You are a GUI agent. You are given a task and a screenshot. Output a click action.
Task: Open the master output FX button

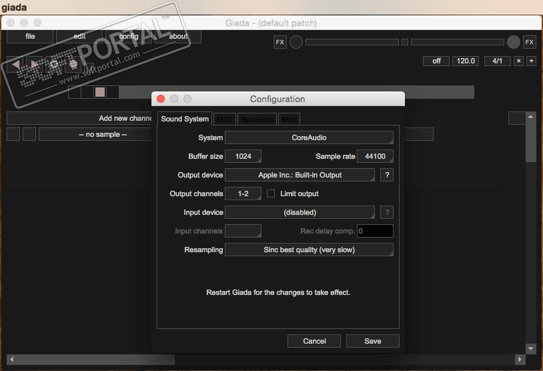[x=529, y=42]
